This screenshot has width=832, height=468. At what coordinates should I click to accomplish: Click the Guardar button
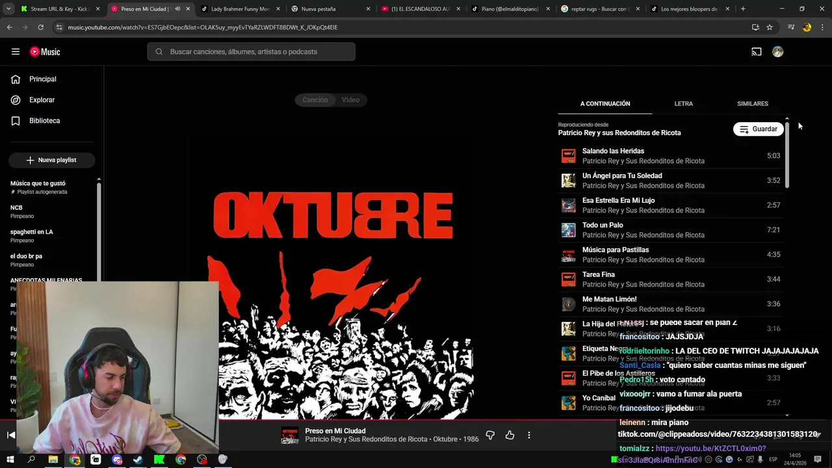click(759, 129)
